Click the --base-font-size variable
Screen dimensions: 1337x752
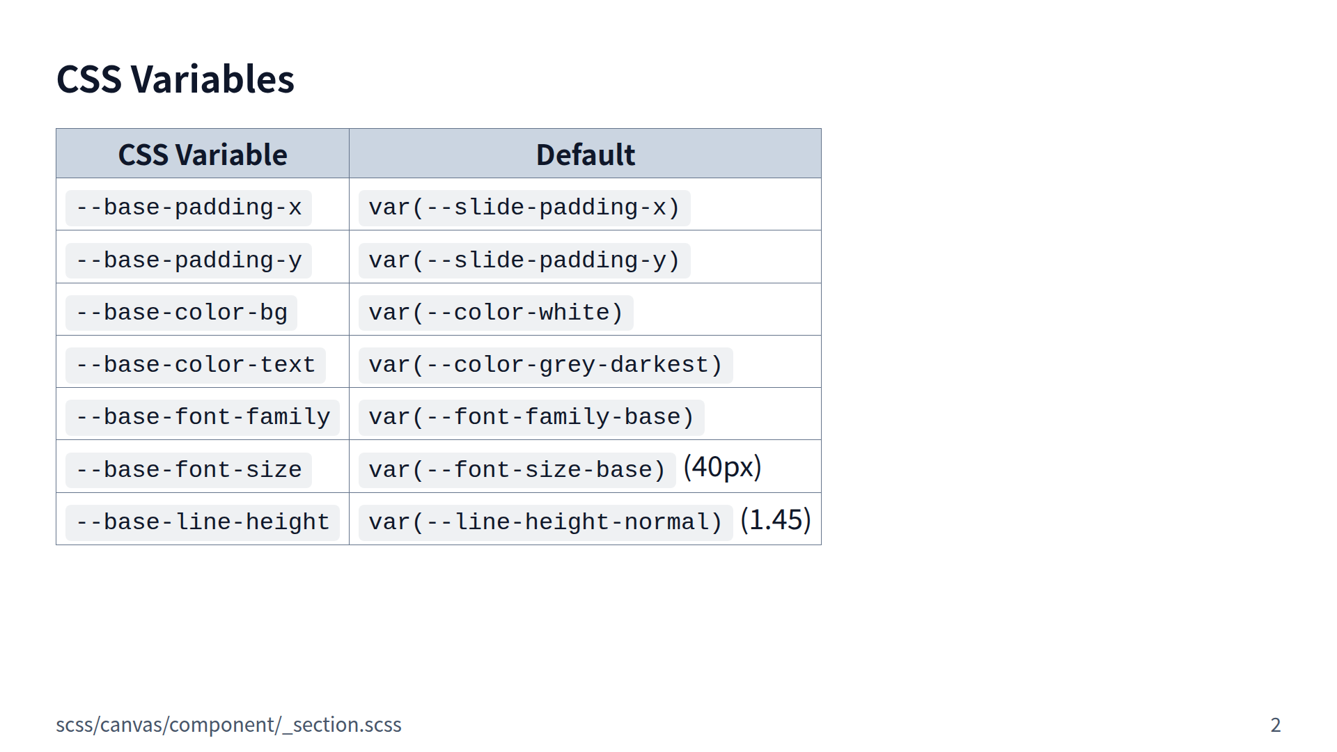coord(189,470)
